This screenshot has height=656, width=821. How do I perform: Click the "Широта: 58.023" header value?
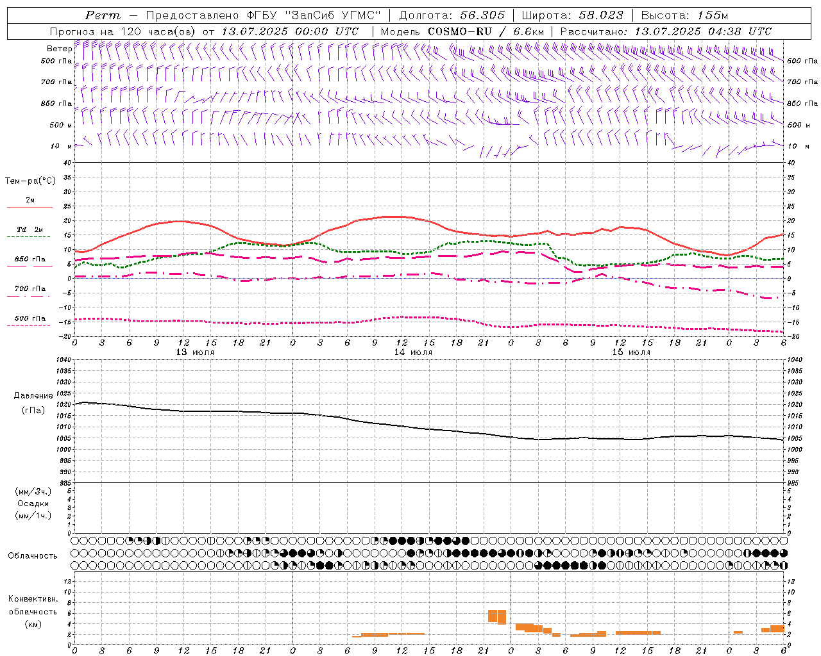[572, 15]
